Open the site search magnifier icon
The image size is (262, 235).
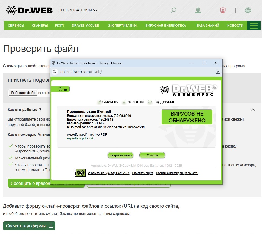pyautogui.click(x=173, y=10)
